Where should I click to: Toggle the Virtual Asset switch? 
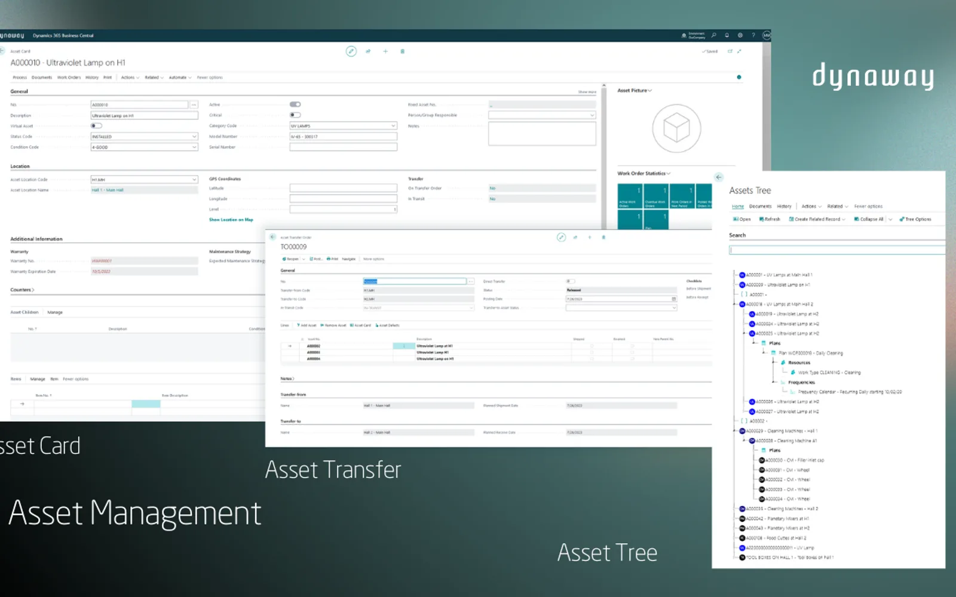96,126
